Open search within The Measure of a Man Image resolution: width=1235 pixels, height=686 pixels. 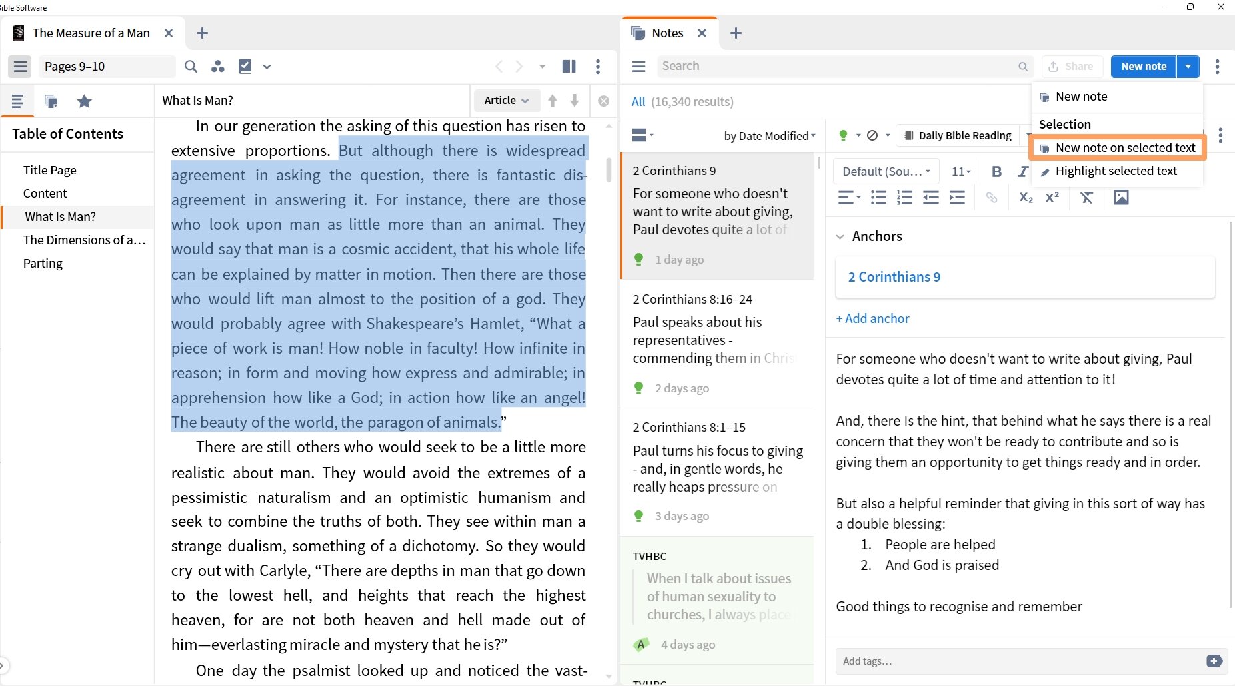coord(191,66)
